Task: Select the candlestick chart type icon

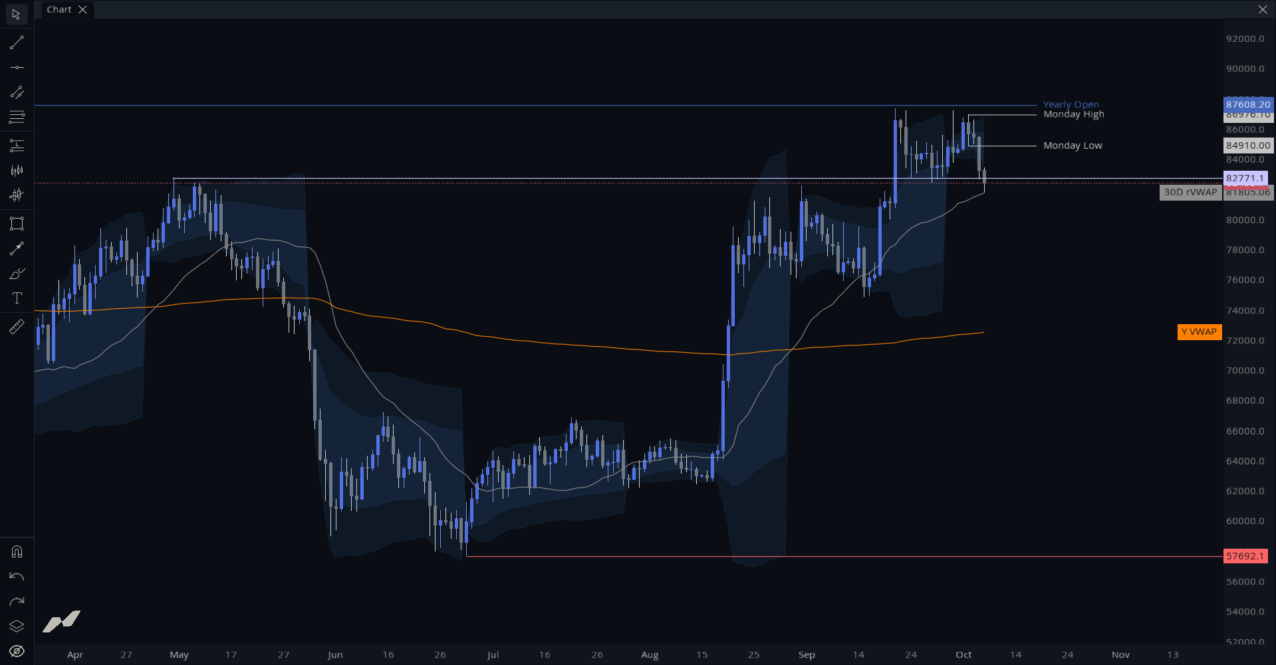Action: [17, 171]
